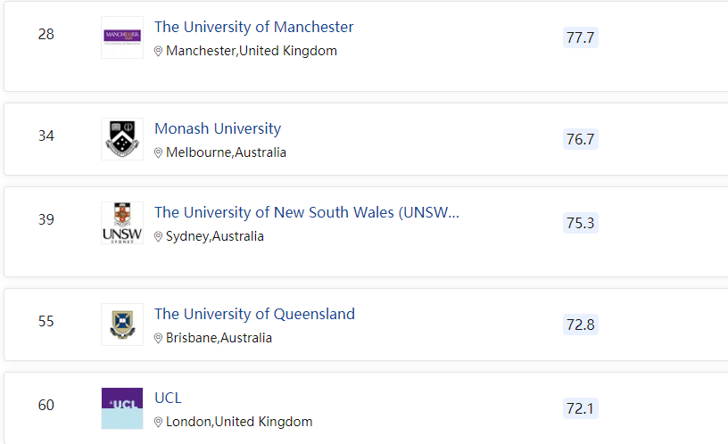728x444 pixels.
Task: Select the 72.1 score for UCL
Action: pos(580,408)
